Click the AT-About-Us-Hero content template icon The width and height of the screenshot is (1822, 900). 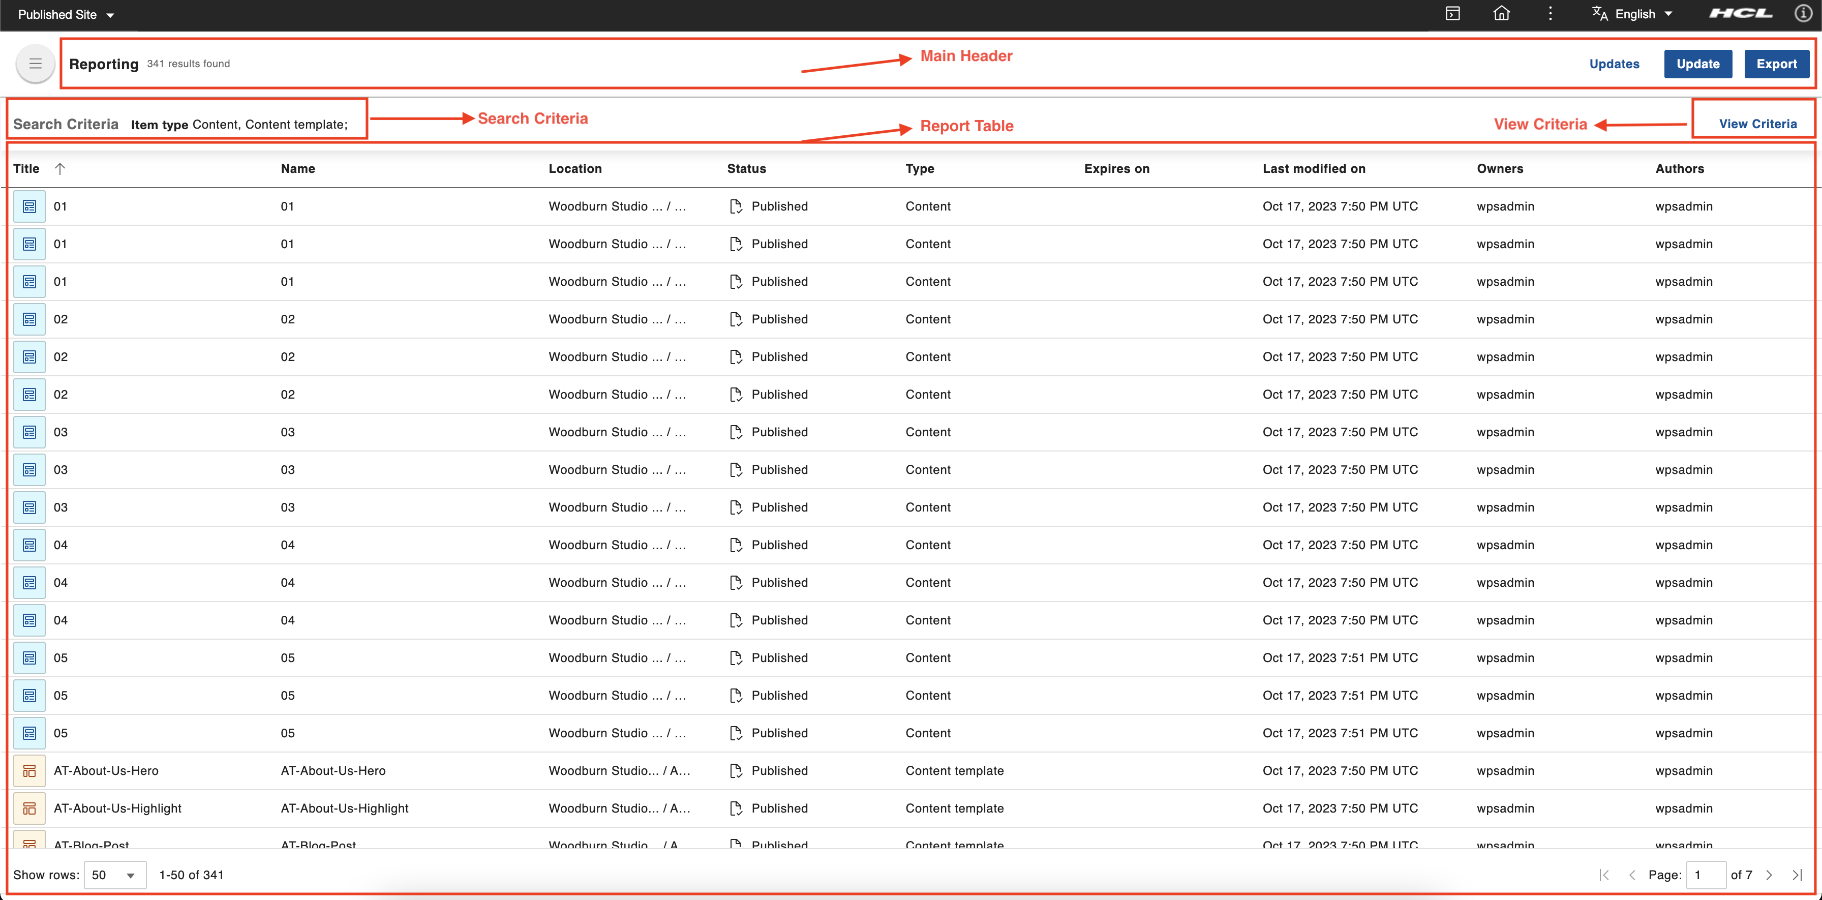[x=29, y=770]
